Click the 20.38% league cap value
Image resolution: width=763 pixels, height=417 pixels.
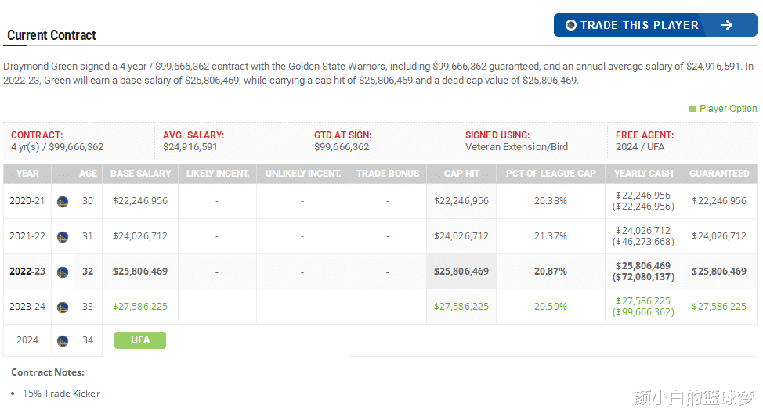click(551, 201)
